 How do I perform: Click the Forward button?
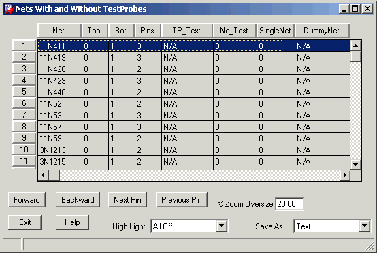pyautogui.click(x=27, y=200)
